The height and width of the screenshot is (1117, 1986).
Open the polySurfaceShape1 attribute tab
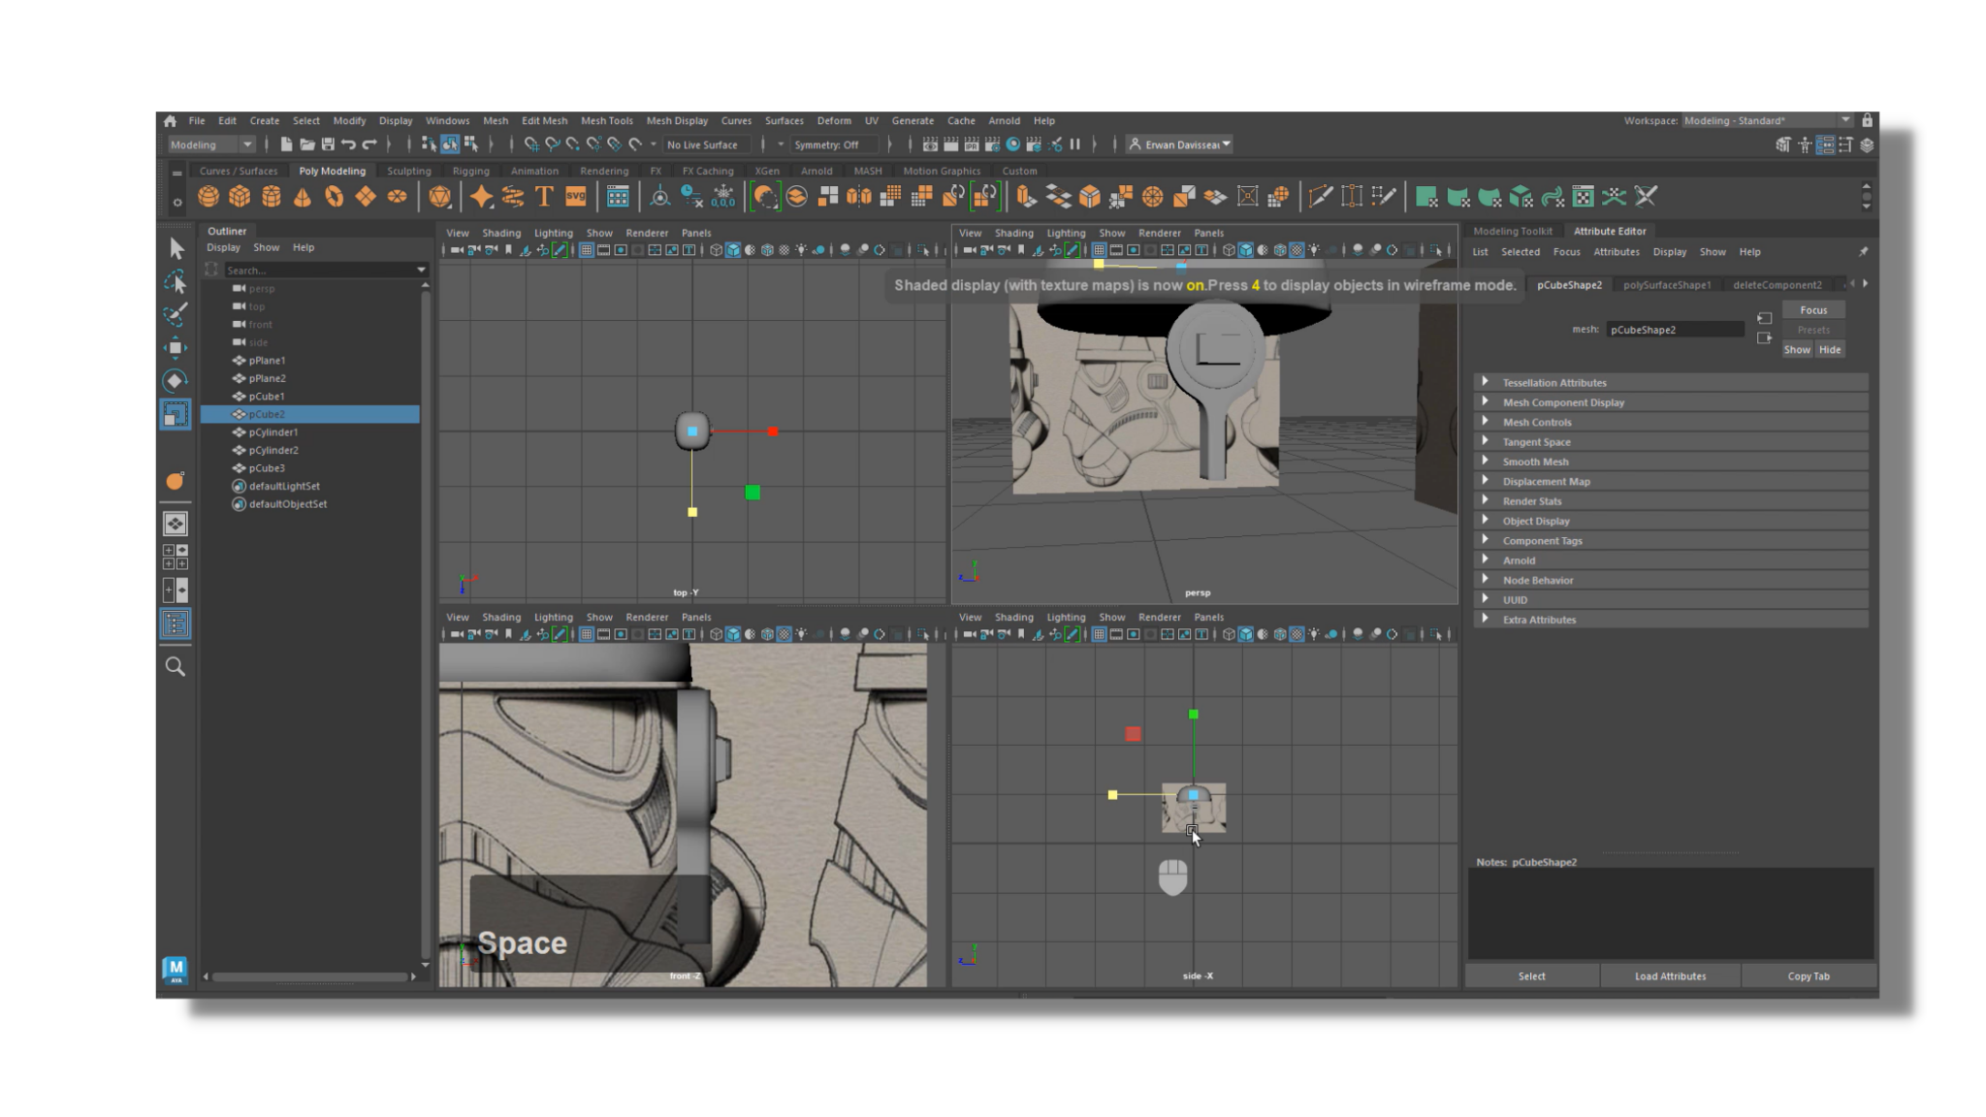pos(1667,285)
